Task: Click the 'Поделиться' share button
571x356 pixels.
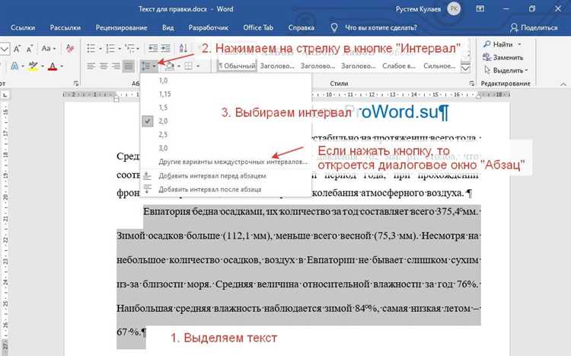Action: (x=534, y=27)
